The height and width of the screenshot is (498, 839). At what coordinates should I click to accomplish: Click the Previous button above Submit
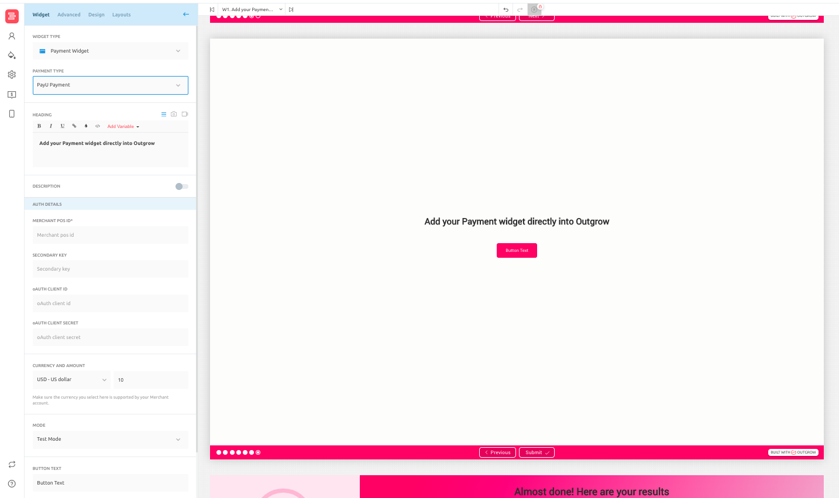pos(497,452)
